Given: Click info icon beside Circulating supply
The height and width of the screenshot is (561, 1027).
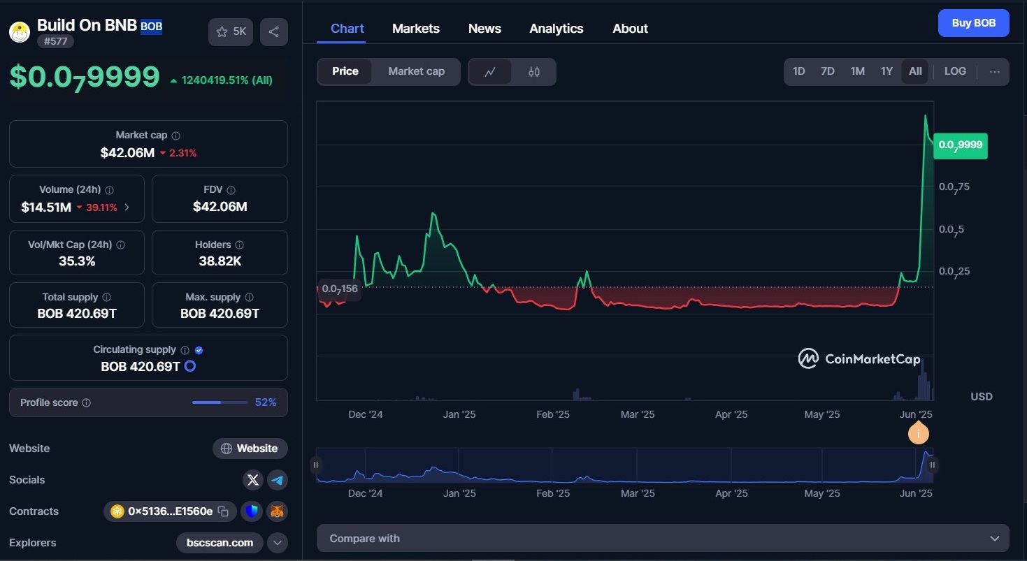Looking at the screenshot, I should click(185, 350).
